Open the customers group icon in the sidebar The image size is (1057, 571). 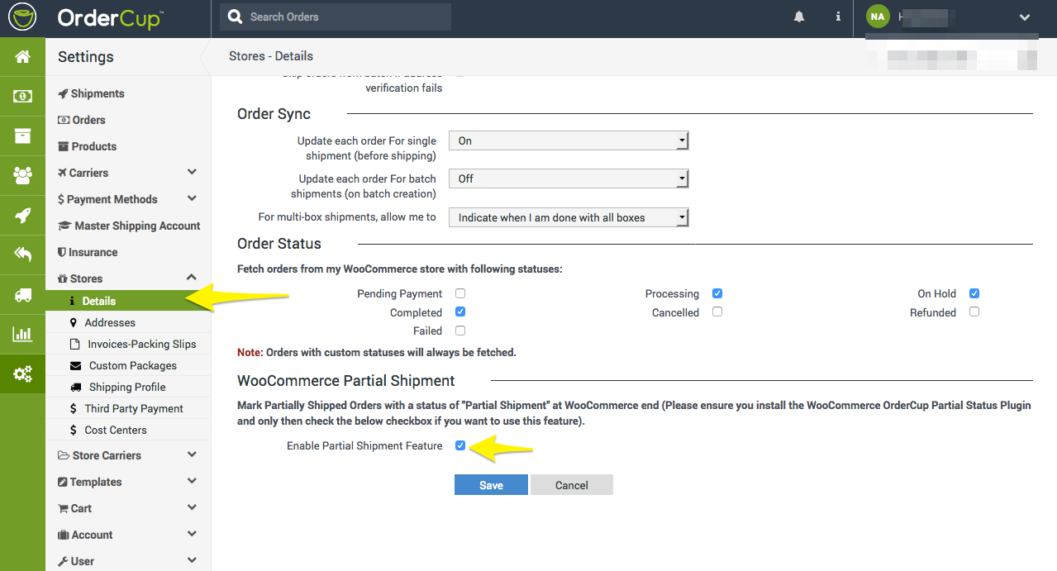[x=22, y=175]
